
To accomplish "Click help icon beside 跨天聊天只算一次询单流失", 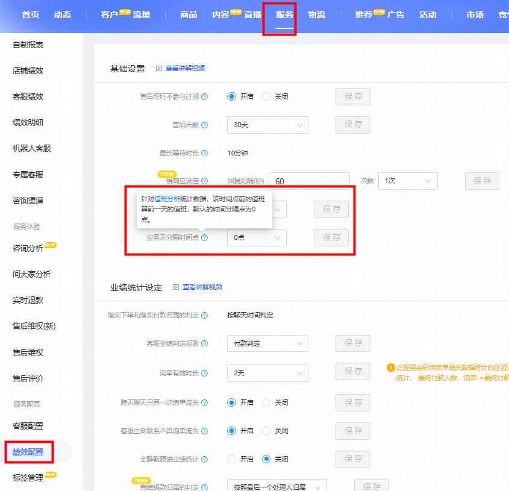I will point(204,402).
